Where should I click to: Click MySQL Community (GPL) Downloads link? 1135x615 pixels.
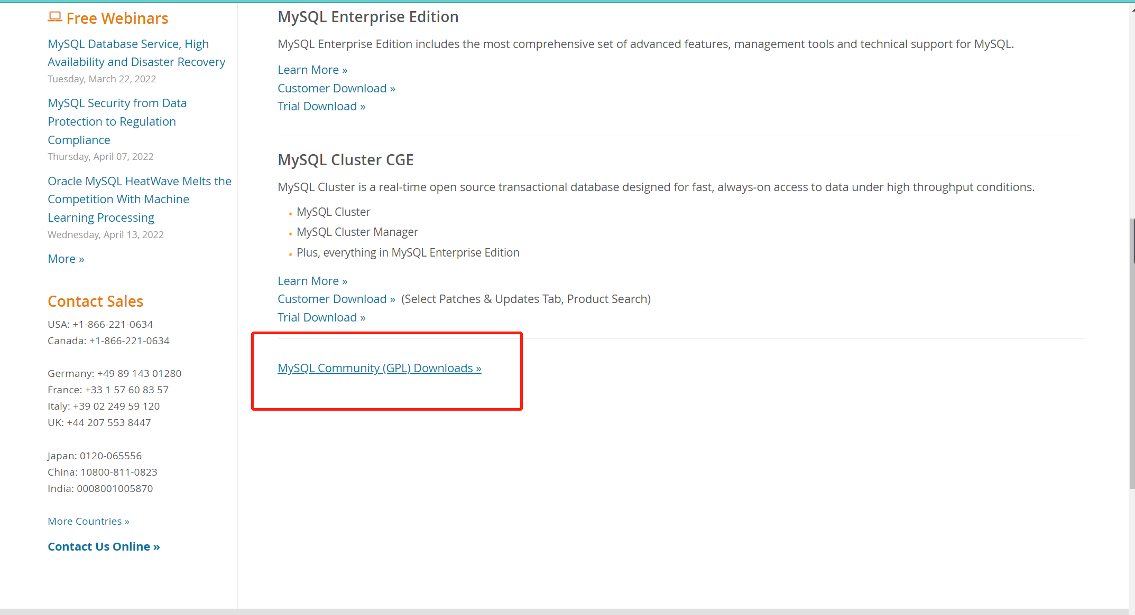coord(379,367)
